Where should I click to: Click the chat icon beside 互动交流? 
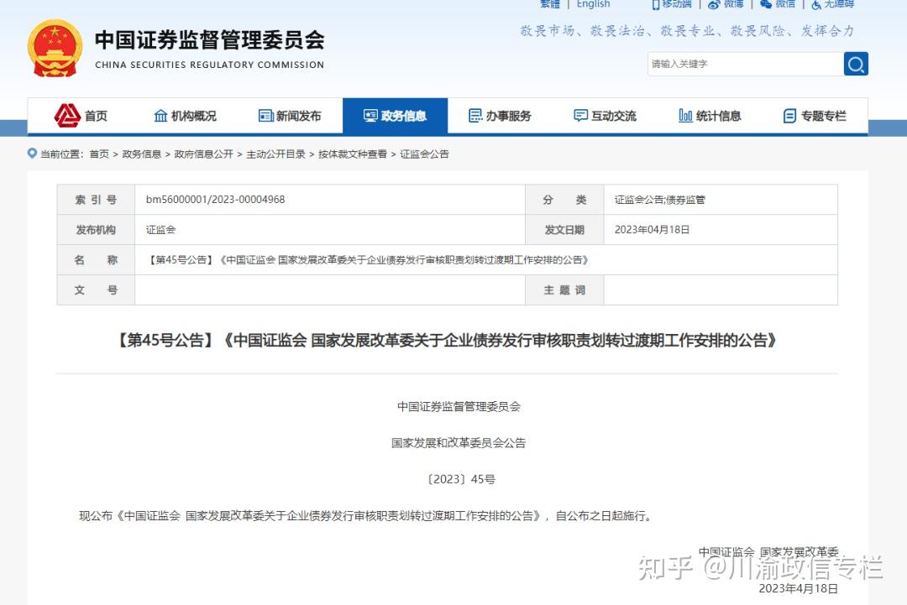pyautogui.click(x=580, y=116)
